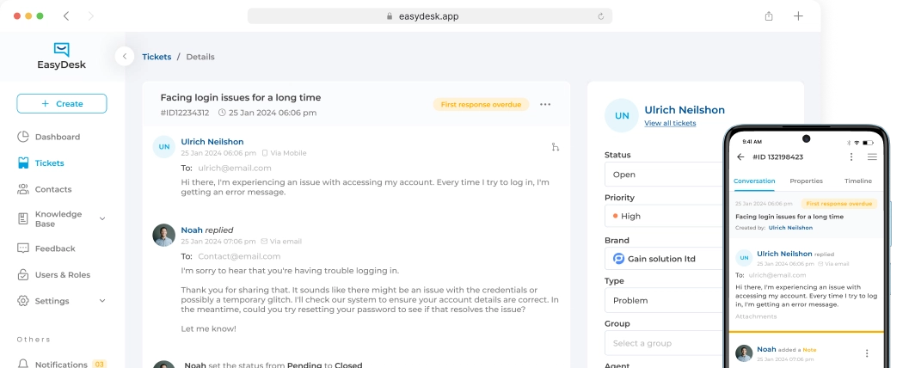Switch to Properties tab on mobile preview
The height and width of the screenshot is (368, 915).
[806, 181]
